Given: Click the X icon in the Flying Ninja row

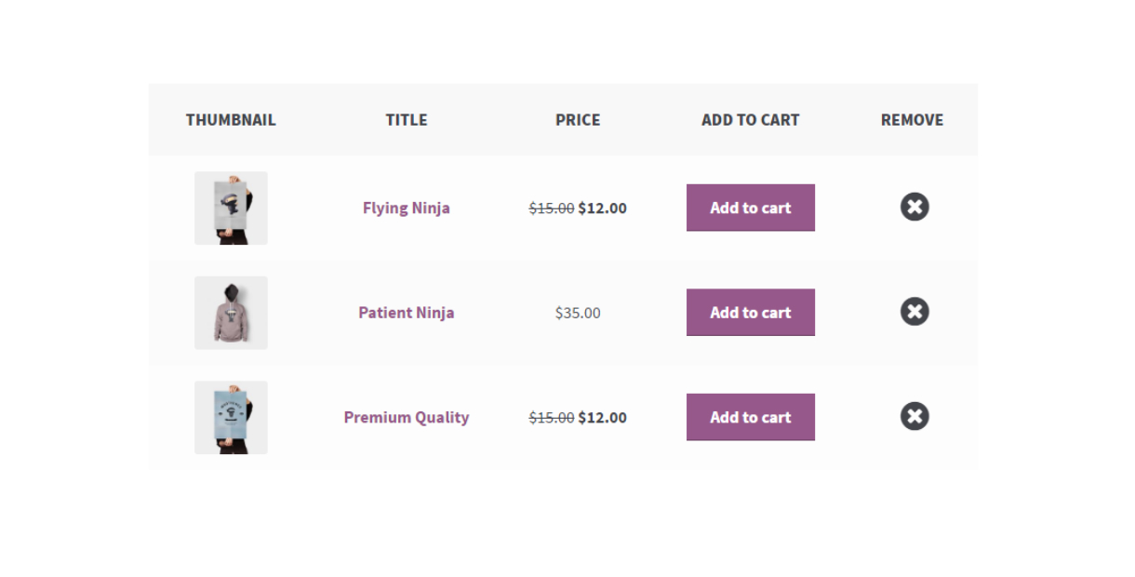Looking at the screenshot, I should pyautogui.click(x=914, y=207).
